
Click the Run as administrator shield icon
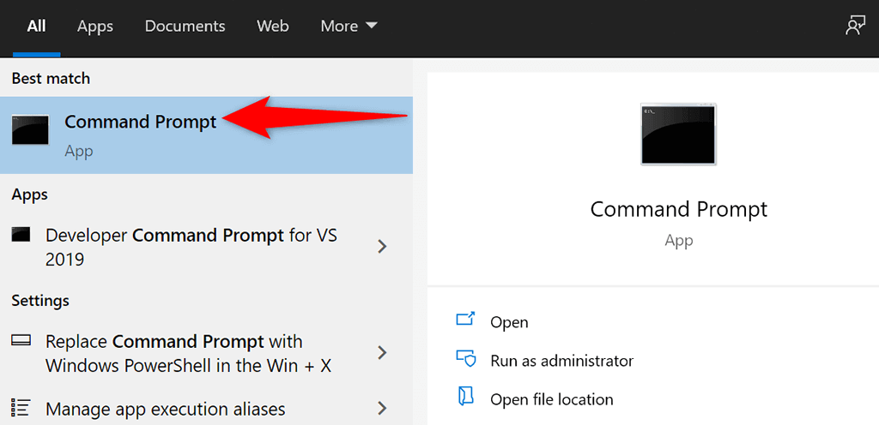pyautogui.click(x=465, y=358)
